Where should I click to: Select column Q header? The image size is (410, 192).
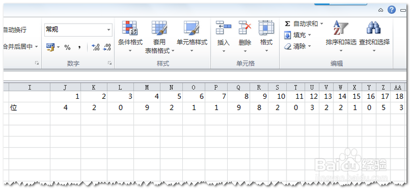pyautogui.click(x=238, y=87)
